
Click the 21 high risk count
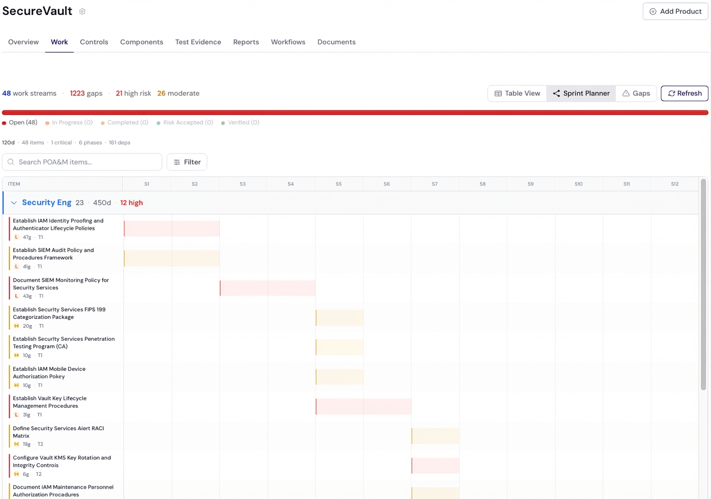[133, 94]
